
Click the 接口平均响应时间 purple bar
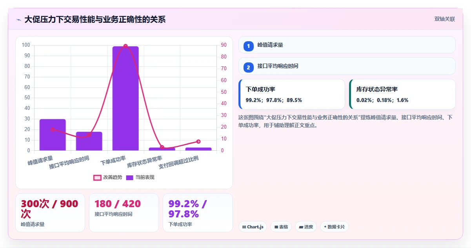point(89,141)
